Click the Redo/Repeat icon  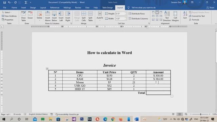tap(15, 2)
